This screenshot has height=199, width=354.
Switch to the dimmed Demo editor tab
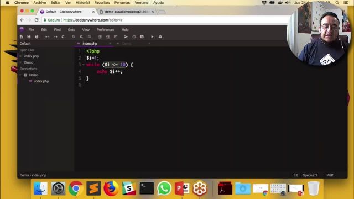coord(127,44)
